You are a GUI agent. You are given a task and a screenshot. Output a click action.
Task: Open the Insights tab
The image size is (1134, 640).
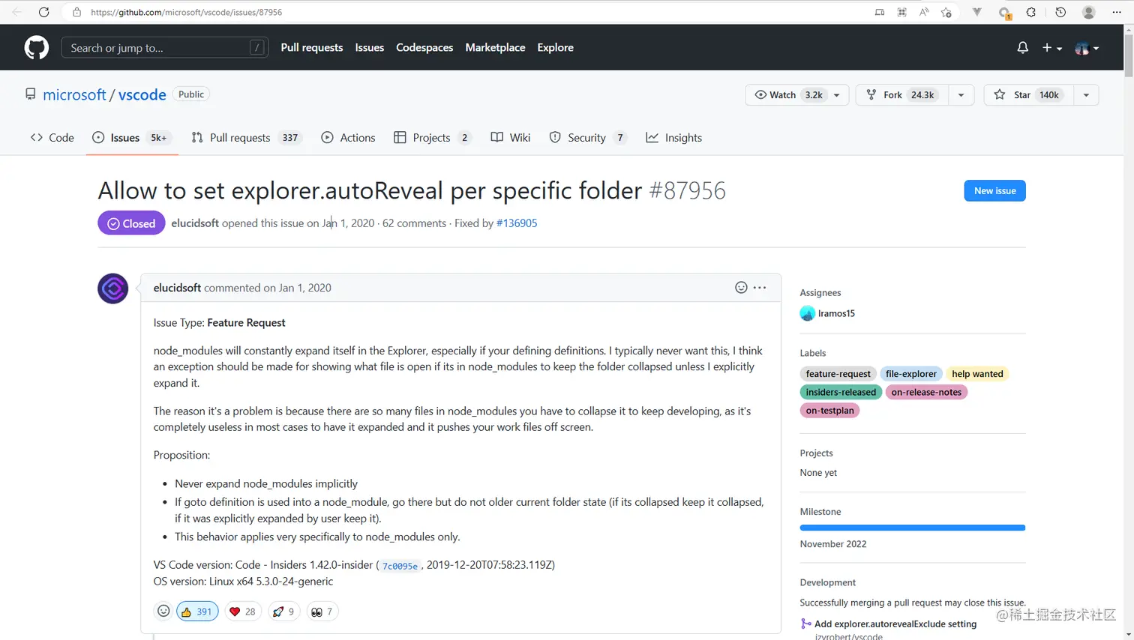674,138
